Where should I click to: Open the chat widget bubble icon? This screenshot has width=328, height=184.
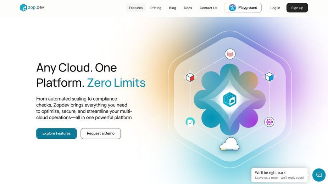[319, 175]
